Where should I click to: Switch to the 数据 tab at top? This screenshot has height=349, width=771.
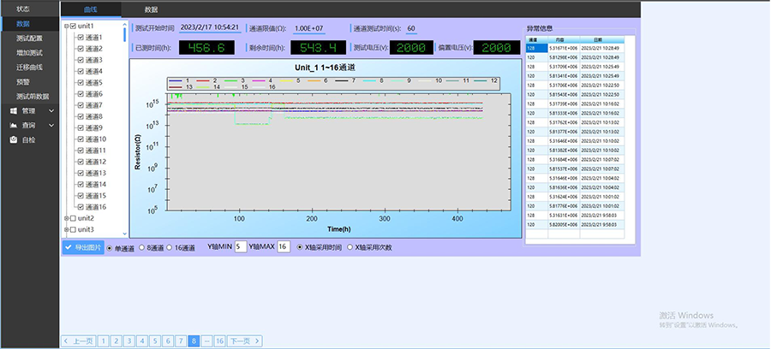pyautogui.click(x=151, y=9)
